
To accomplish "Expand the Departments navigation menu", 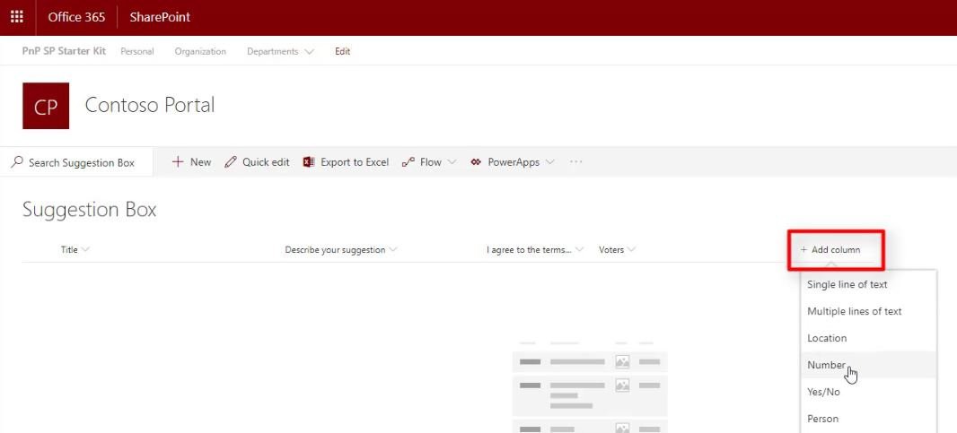I will pyautogui.click(x=280, y=52).
